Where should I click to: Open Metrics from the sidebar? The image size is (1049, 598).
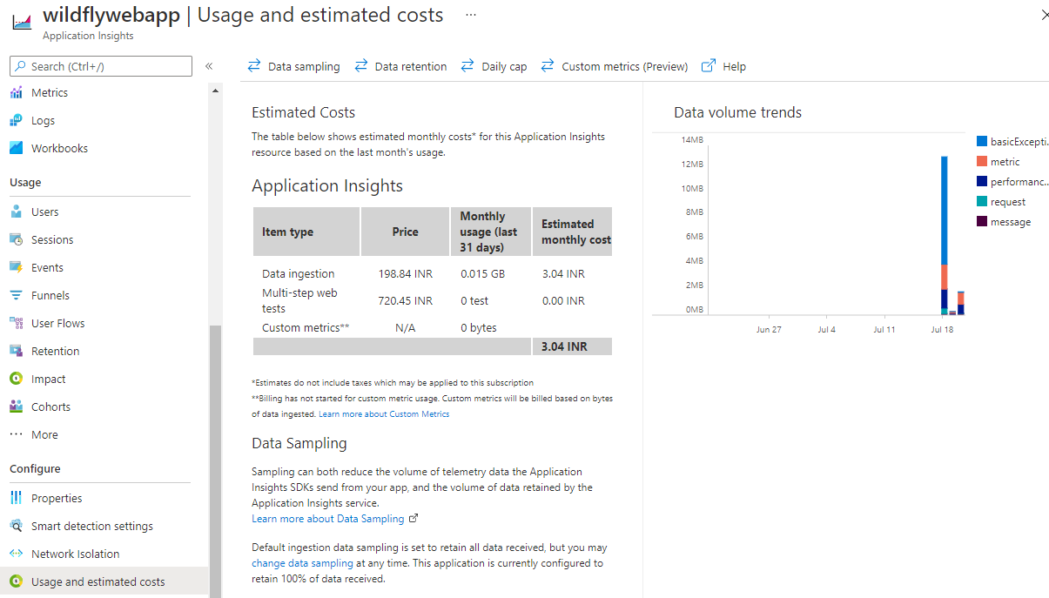click(x=50, y=93)
